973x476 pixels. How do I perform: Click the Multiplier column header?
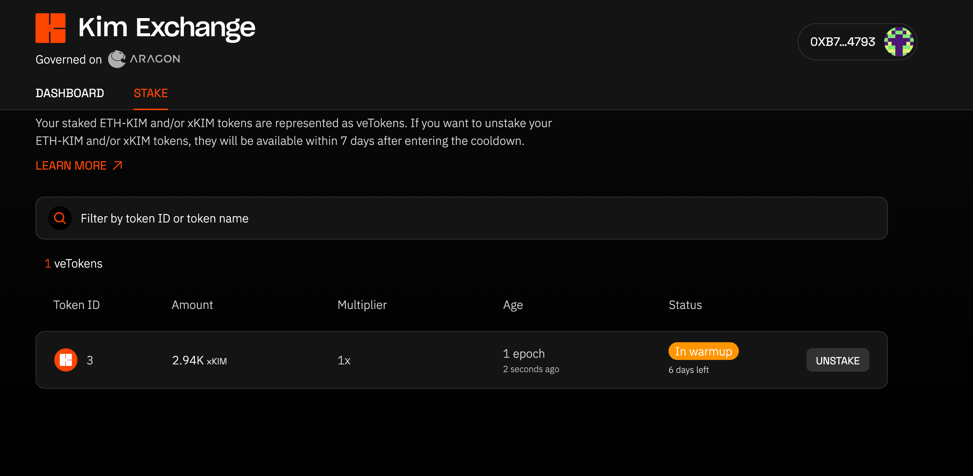(x=362, y=305)
